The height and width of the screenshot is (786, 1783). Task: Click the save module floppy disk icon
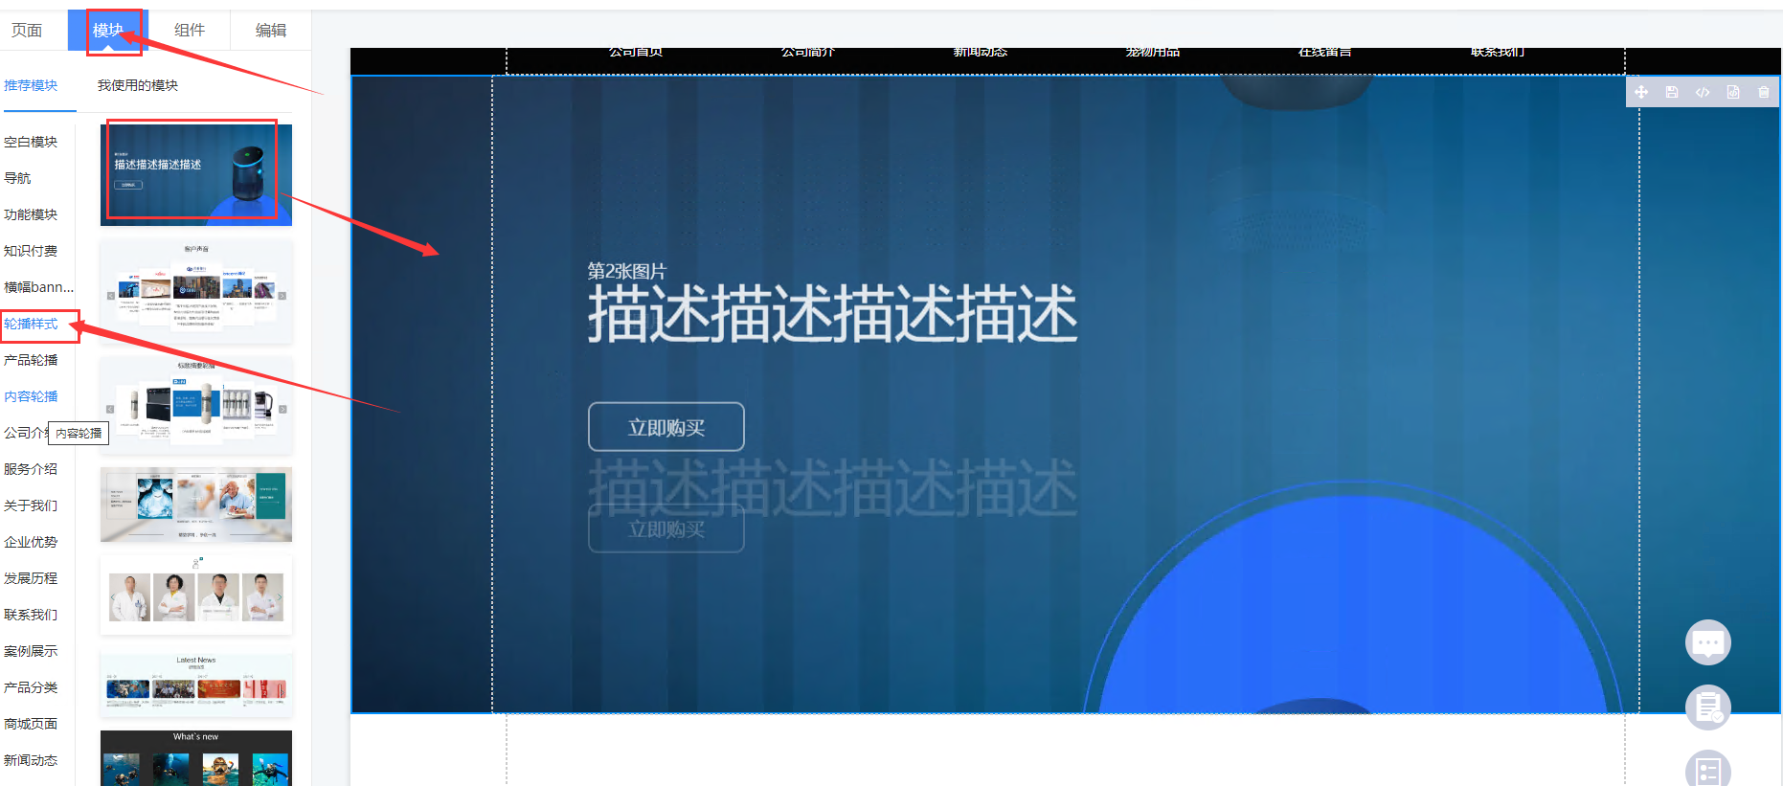click(1672, 92)
